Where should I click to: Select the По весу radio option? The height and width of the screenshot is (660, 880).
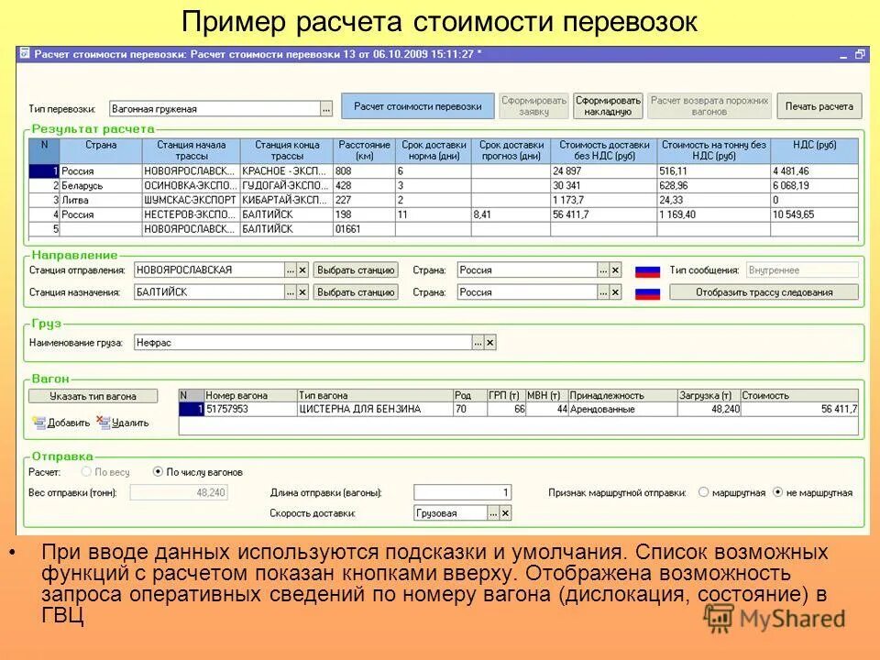click(x=84, y=471)
